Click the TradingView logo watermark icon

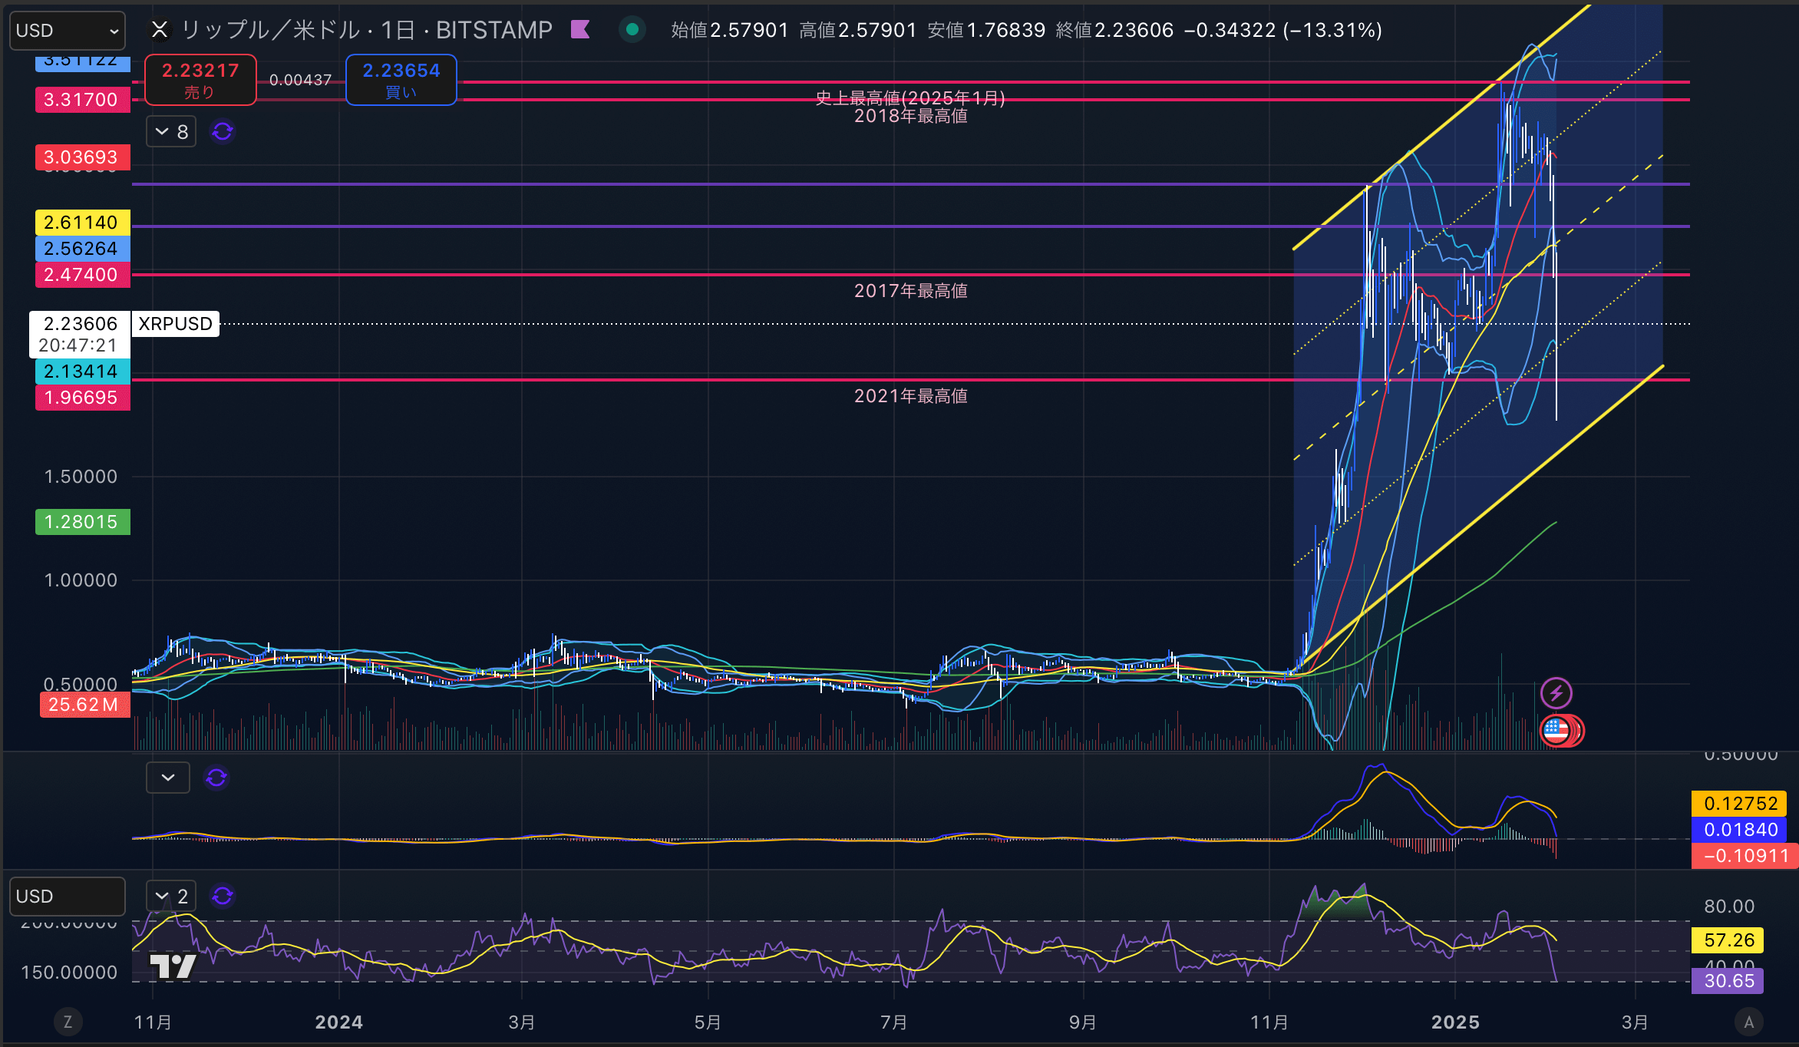coord(173,966)
